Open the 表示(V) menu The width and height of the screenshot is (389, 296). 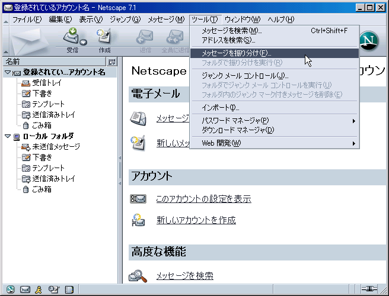tap(91, 20)
